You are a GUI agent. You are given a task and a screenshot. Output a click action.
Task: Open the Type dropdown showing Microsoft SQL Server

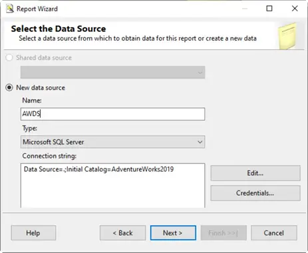[x=112, y=142]
